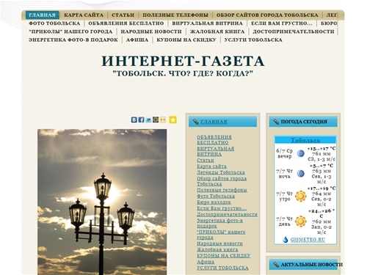Open the highlighted ГЛАВНАЯ tab in top menu
The height and width of the screenshot is (275, 367).
42,15
